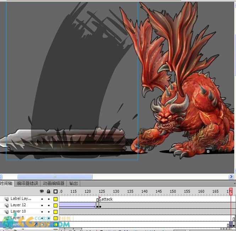Select the Layer 12 row

[x=29, y=205]
